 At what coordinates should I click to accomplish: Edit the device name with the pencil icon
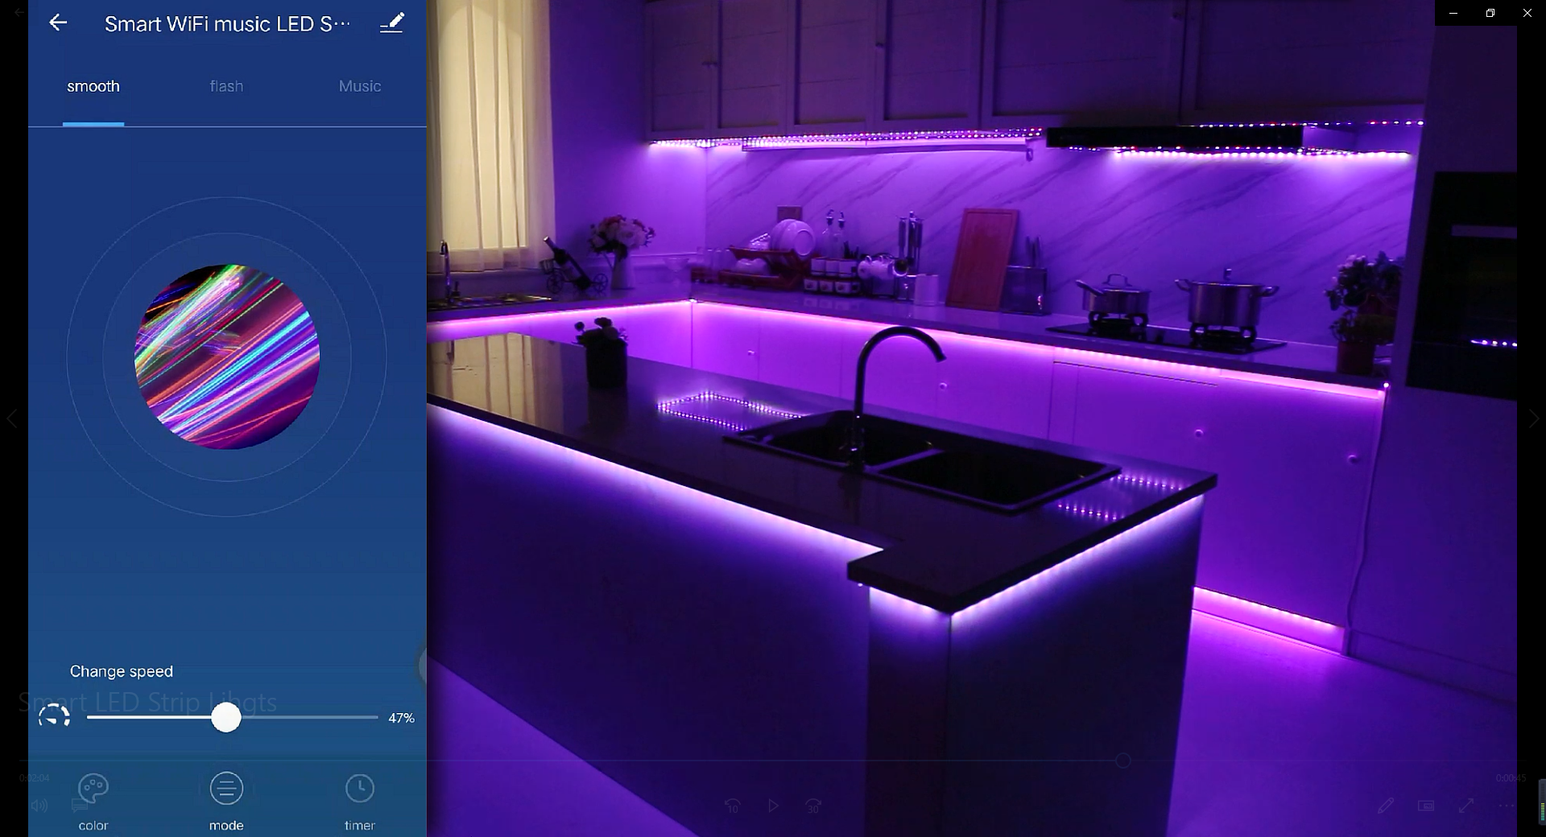(x=392, y=23)
